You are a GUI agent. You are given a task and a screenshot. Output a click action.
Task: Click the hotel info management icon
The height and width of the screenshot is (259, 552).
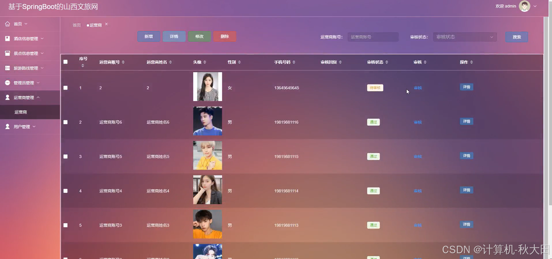(7, 39)
